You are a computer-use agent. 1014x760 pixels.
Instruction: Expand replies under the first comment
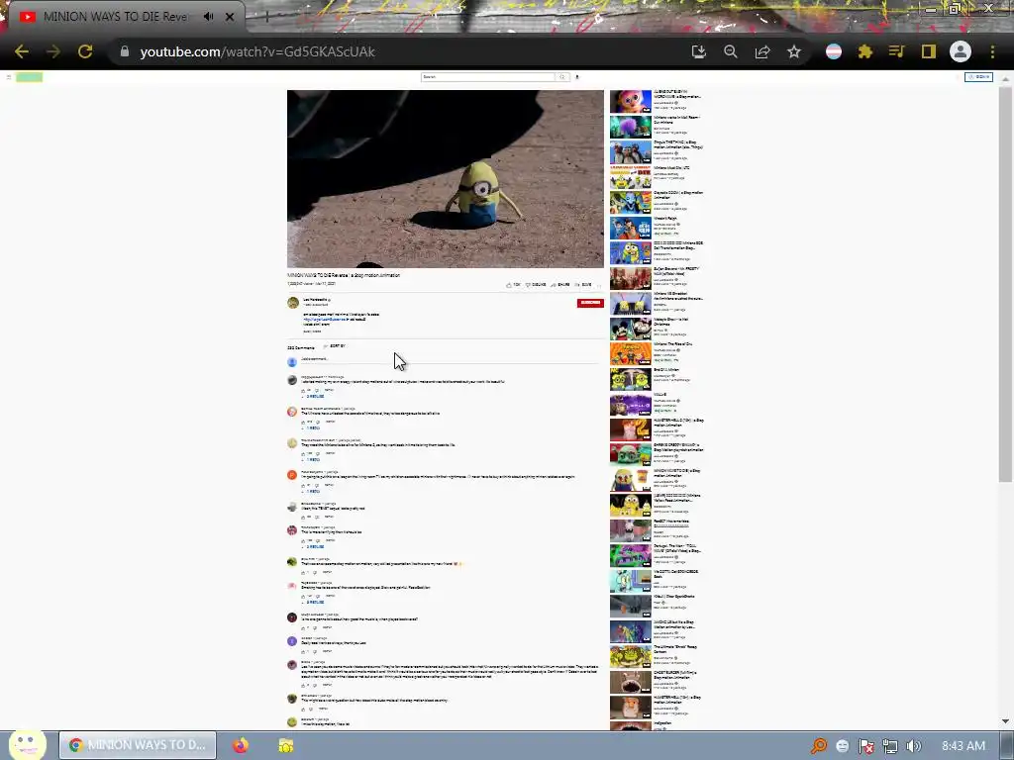(314, 396)
